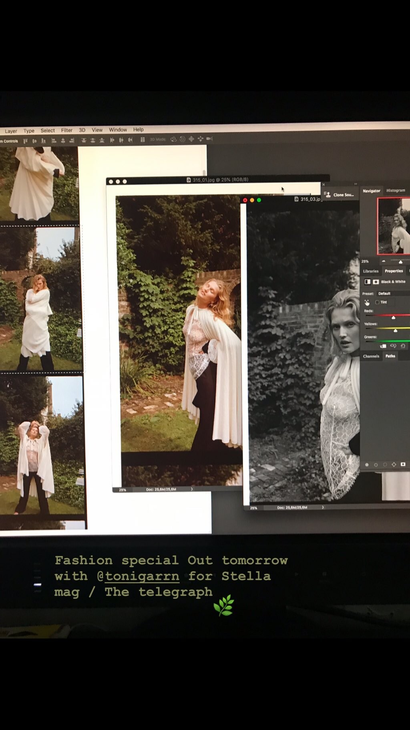Select the 3D Roll mode icon
Image resolution: width=410 pixels, height=730 pixels.
tap(183, 139)
